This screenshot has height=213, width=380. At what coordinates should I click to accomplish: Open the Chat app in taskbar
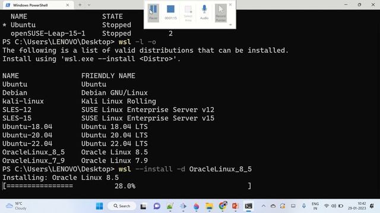157,206
